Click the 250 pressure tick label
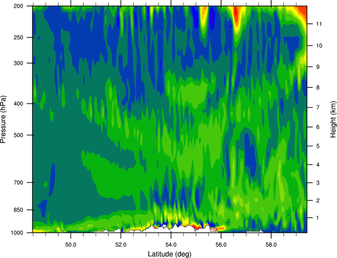 tap(19, 37)
